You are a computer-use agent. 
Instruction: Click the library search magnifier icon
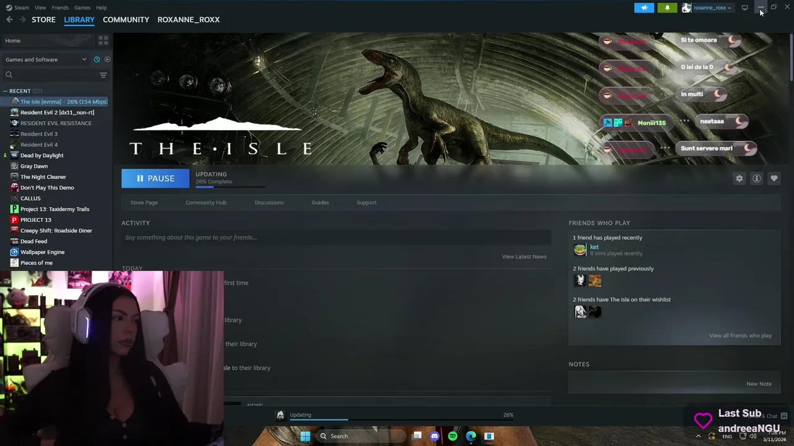[9, 75]
